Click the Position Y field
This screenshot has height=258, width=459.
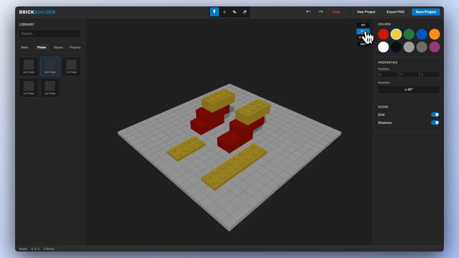click(409, 75)
